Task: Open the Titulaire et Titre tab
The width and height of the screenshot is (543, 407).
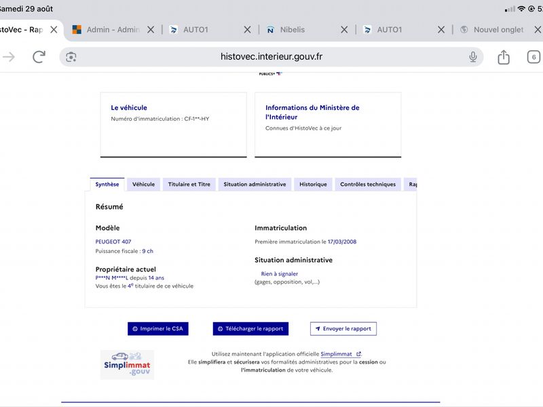Action: [189, 184]
